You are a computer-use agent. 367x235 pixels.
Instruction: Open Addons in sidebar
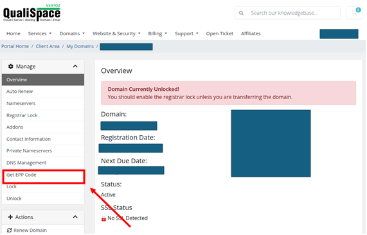43,127
